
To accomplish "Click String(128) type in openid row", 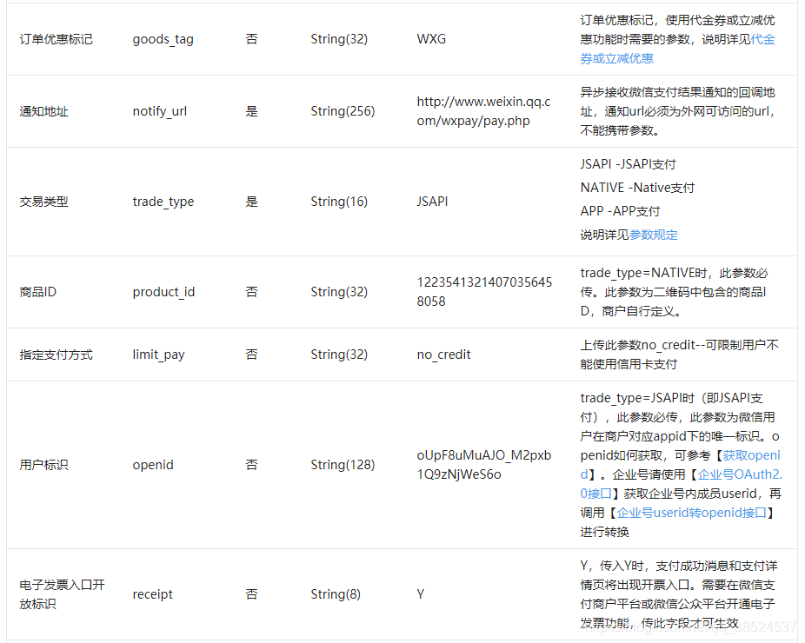I will [343, 465].
